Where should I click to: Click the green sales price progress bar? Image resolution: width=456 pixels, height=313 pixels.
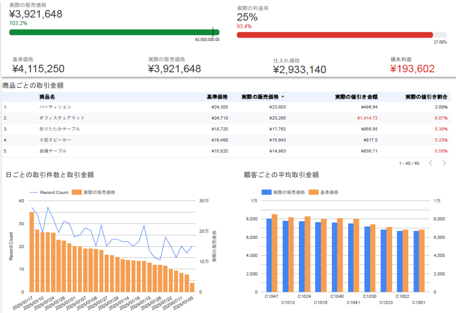click(x=114, y=32)
